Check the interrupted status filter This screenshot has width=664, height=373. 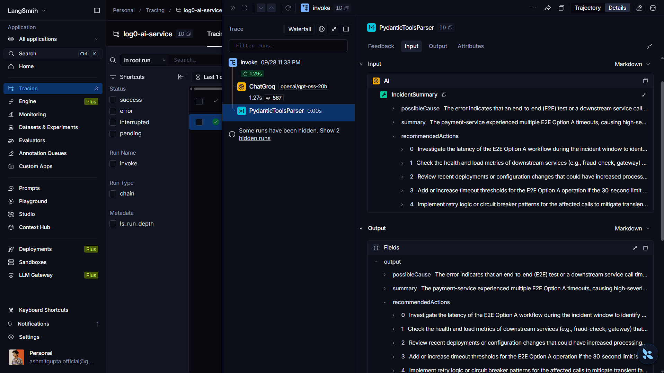pyautogui.click(x=113, y=122)
